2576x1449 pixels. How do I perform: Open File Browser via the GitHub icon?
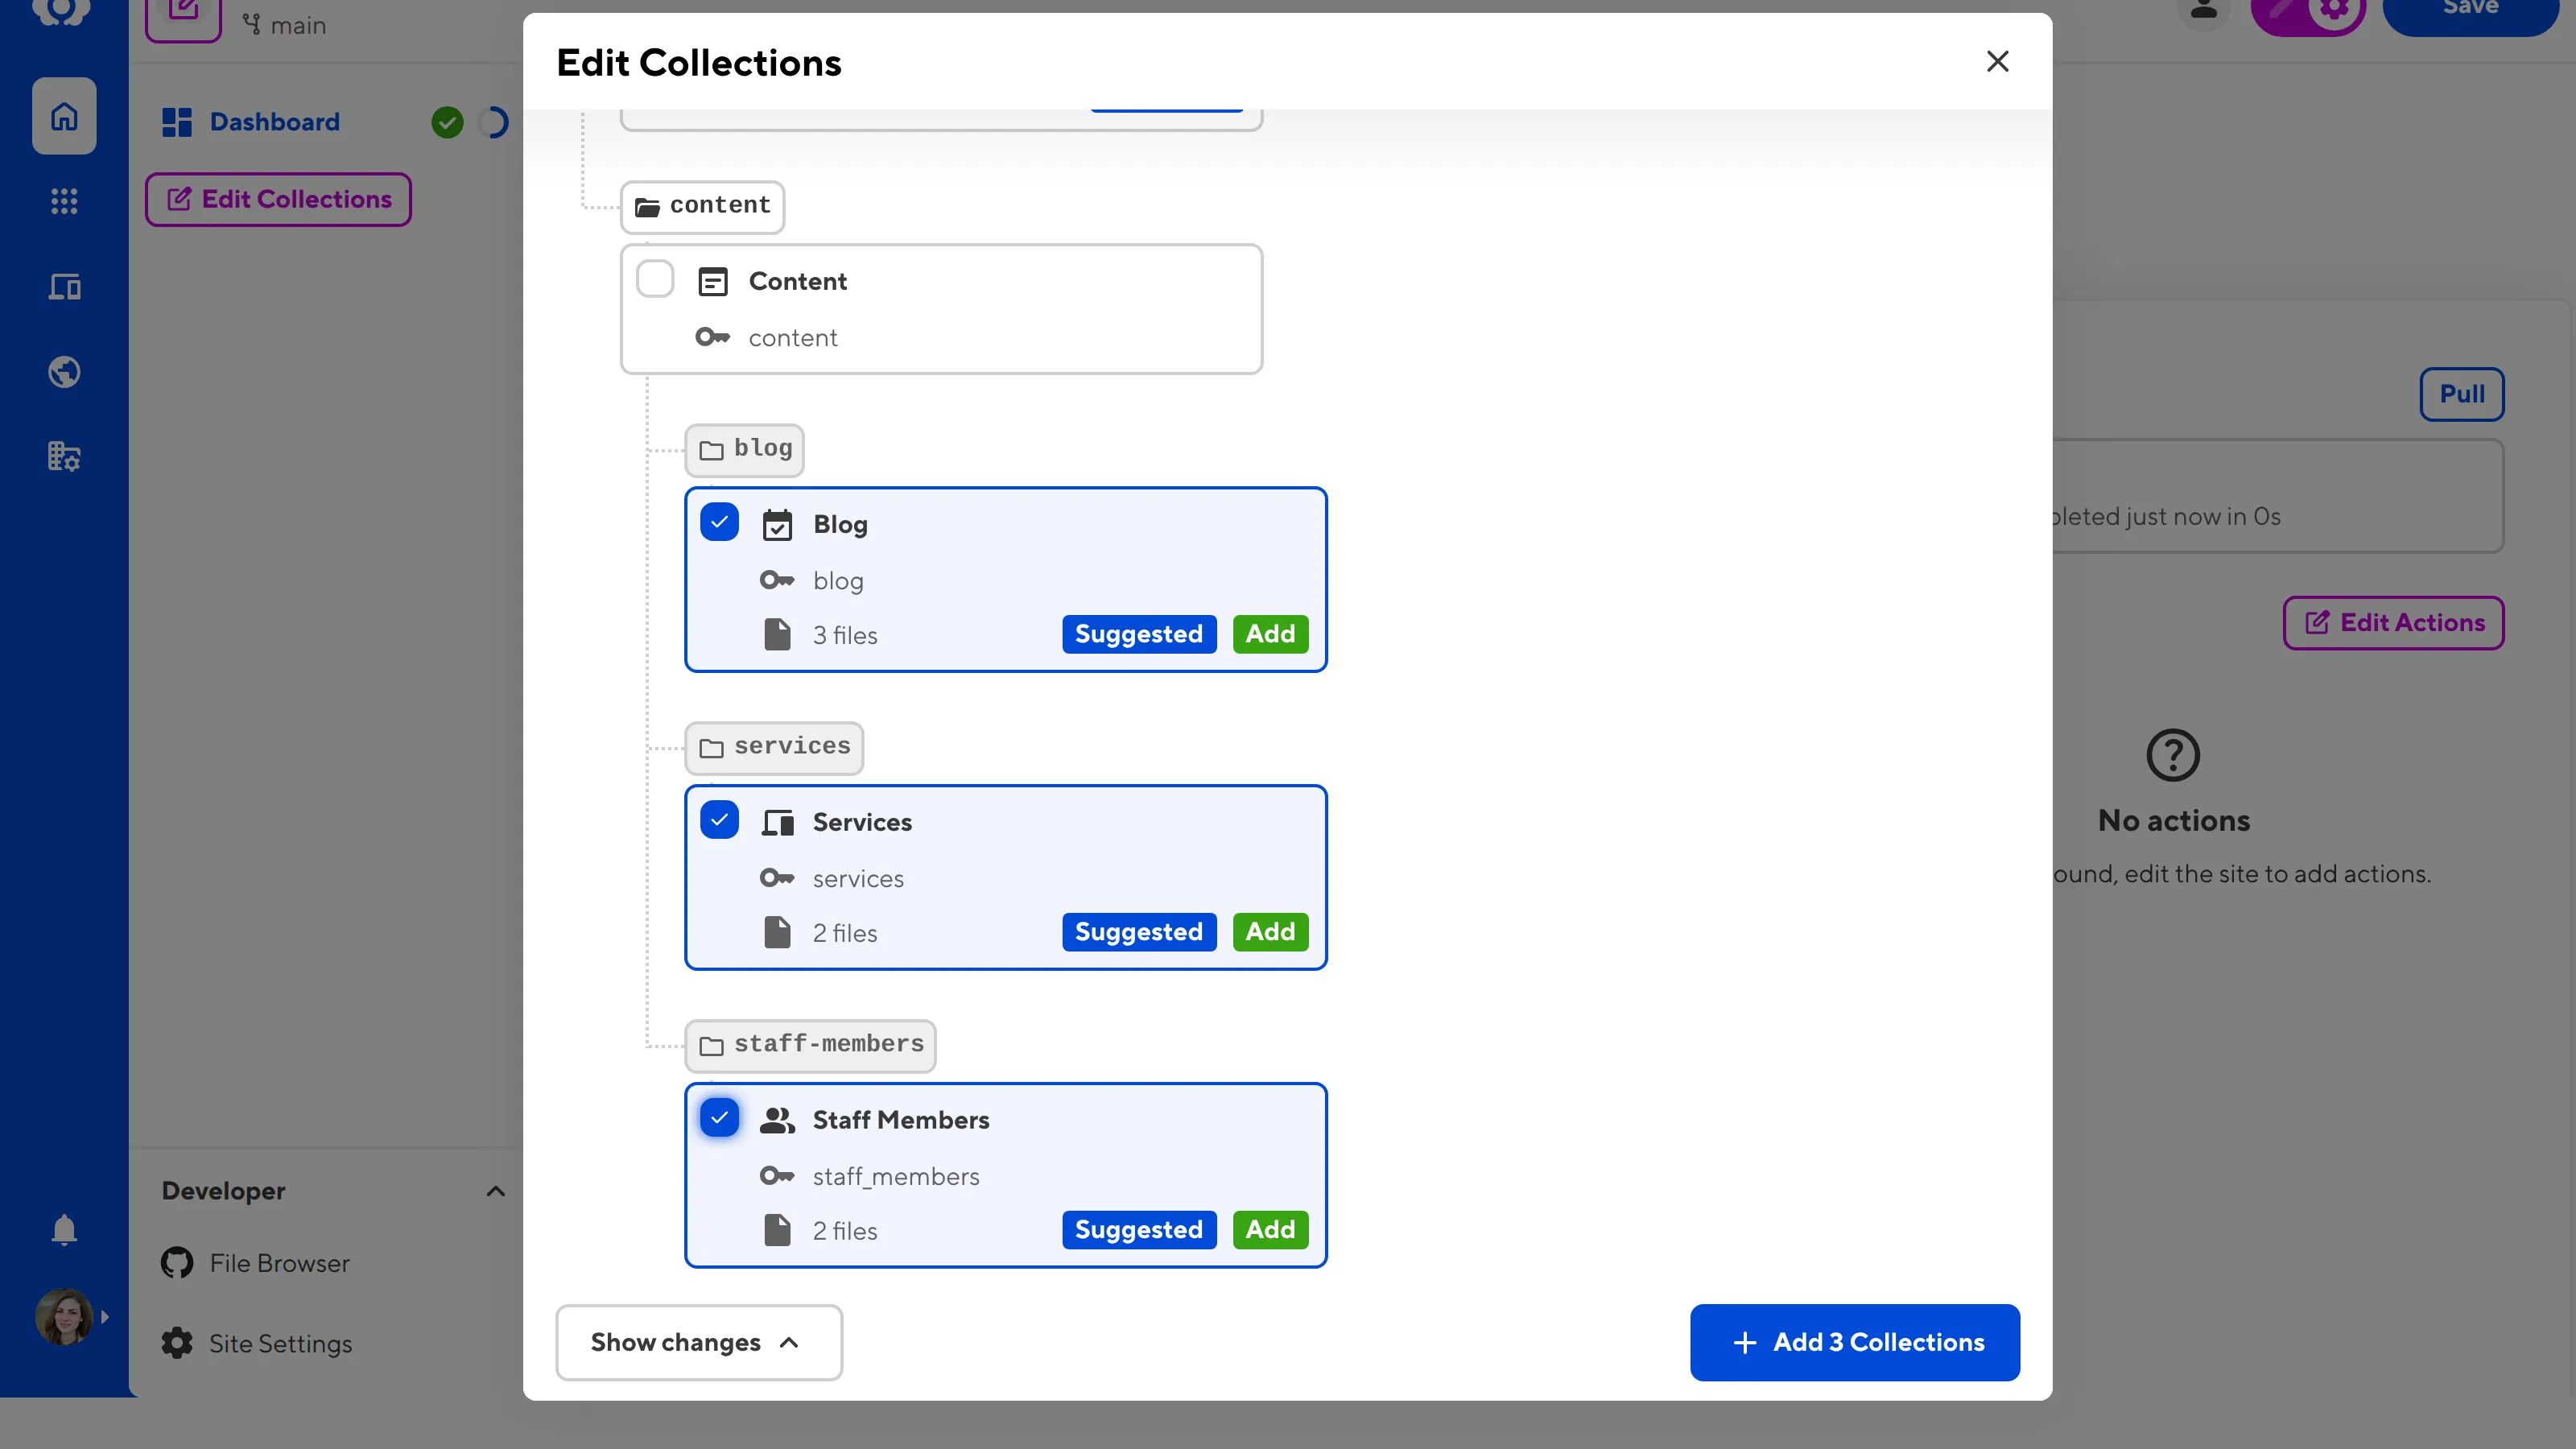click(x=176, y=1262)
